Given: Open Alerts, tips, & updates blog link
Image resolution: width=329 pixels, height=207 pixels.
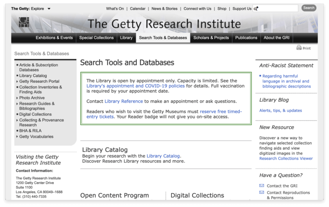Looking at the screenshot, I should pos(280,111).
